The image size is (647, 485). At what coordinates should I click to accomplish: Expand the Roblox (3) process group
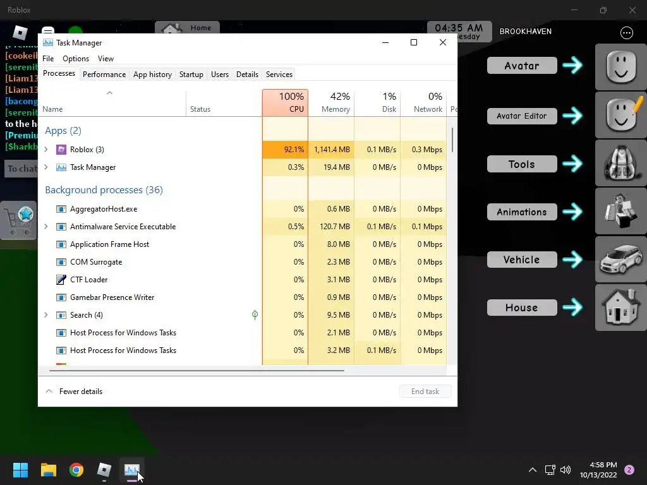[46, 149]
